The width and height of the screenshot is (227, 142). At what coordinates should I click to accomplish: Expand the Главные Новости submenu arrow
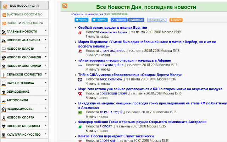click(46, 31)
